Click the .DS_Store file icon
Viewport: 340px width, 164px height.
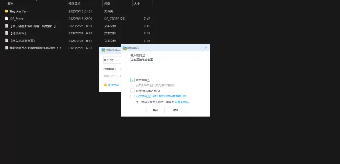coord(6,19)
